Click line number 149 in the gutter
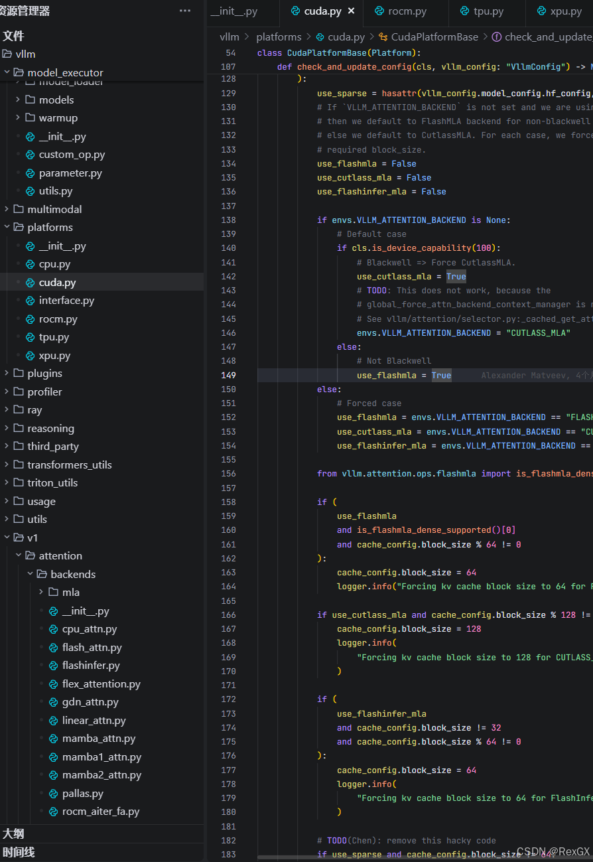This screenshot has width=593, height=862. (x=228, y=376)
